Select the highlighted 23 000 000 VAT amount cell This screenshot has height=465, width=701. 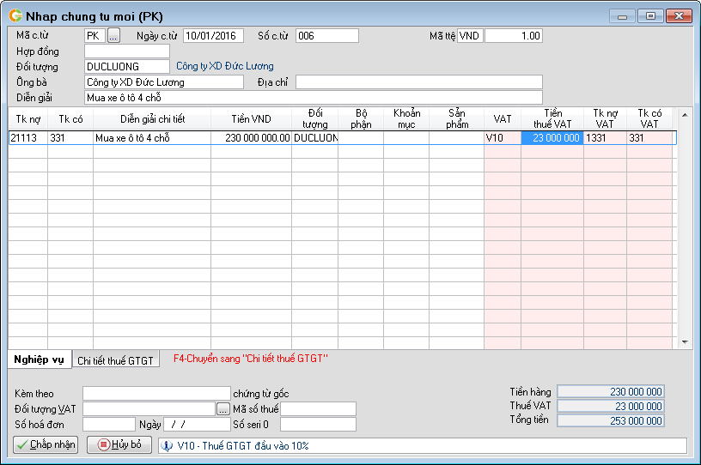tap(552, 138)
